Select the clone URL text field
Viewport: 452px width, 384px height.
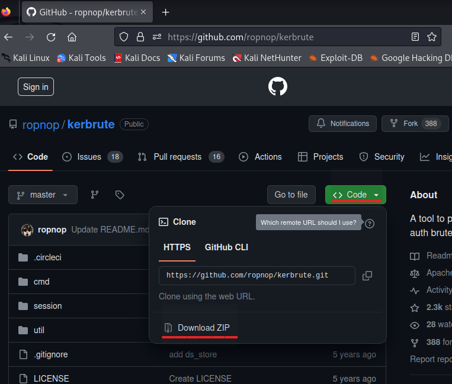click(257, 276)
